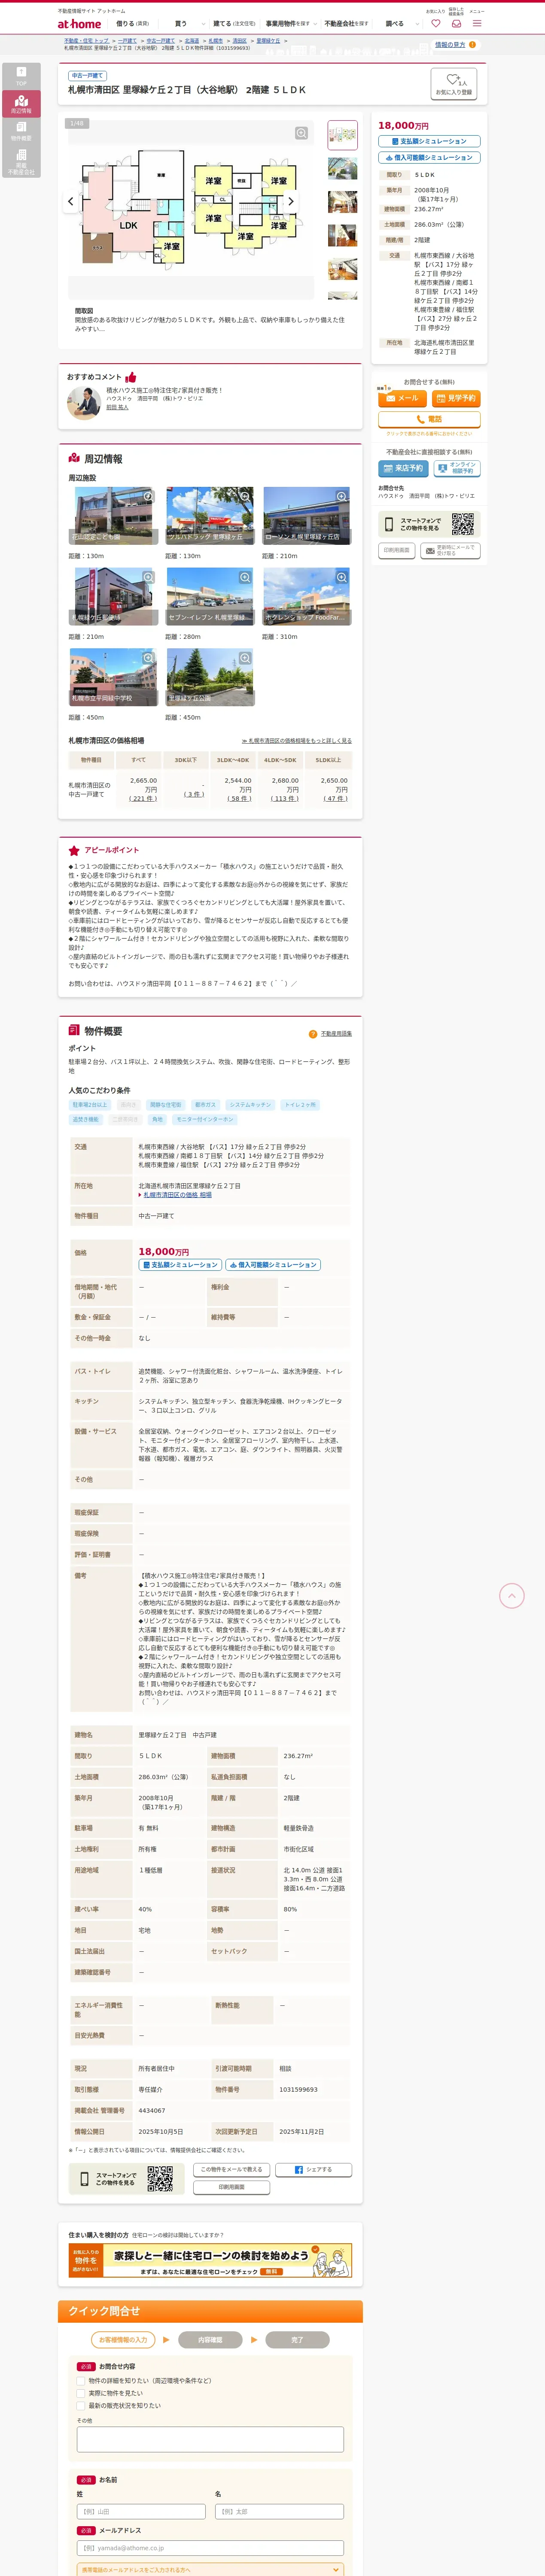Zoom the セブンイレブン facility photo
This screenshot has height=2576, width=545.
[x=244, y=577]
